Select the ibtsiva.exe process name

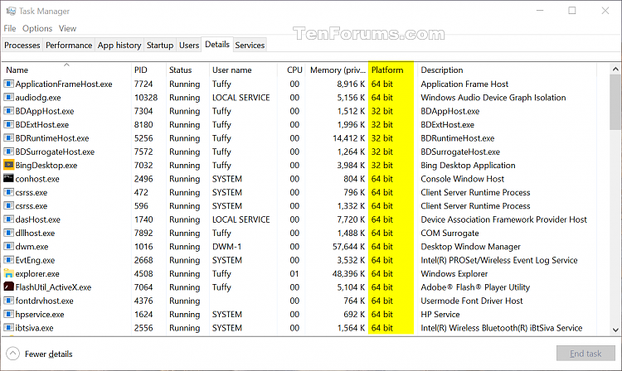[x=34, y=328]
